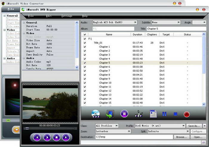Uncheck the Chapter 12 checkbox

[85, 91]
